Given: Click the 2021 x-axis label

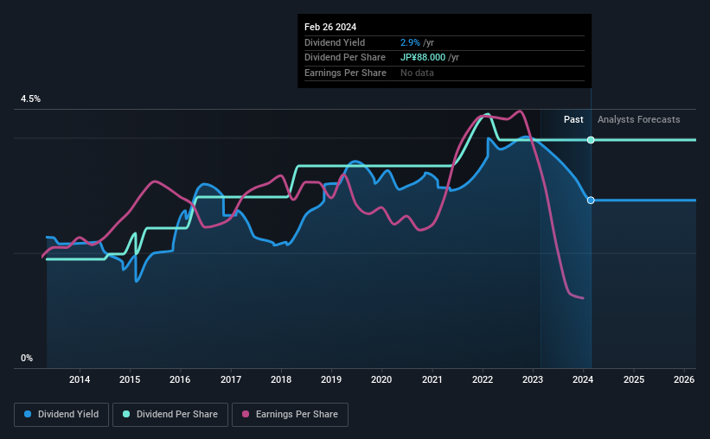Looking at the screenshot, I should (432, 379).
